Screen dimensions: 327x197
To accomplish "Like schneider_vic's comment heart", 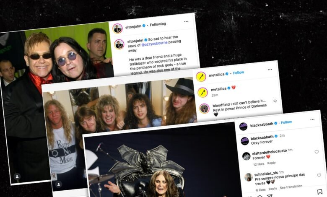I will (319, 175).
